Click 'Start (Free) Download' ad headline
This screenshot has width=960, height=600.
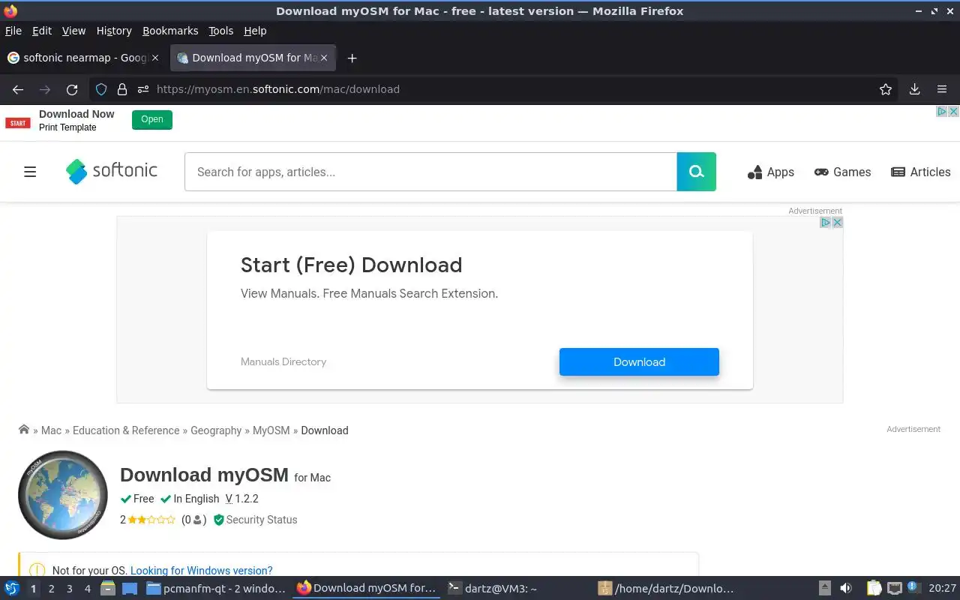[x=351, y=265]
